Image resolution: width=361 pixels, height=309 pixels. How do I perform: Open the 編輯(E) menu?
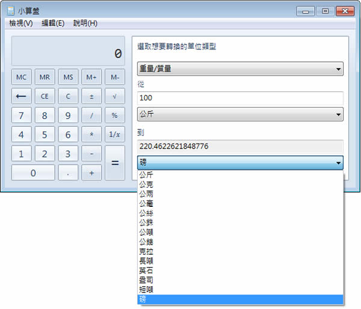point(53,23)
